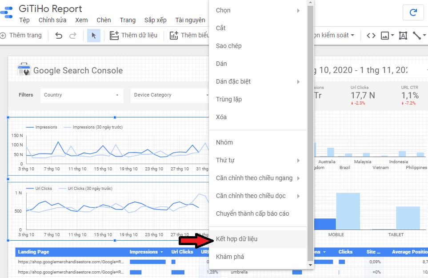The width and height of the screenshot is (428, 278).
Task: Open the kiểm soát control dropdown
Action: 334,35
